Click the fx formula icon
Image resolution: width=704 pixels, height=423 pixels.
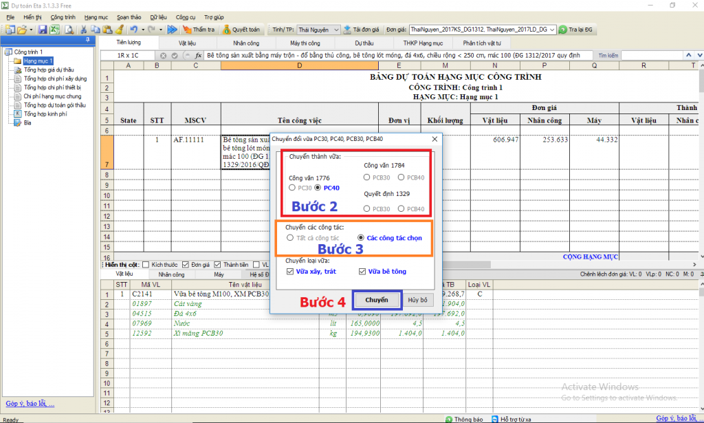(x=198, y=55)
